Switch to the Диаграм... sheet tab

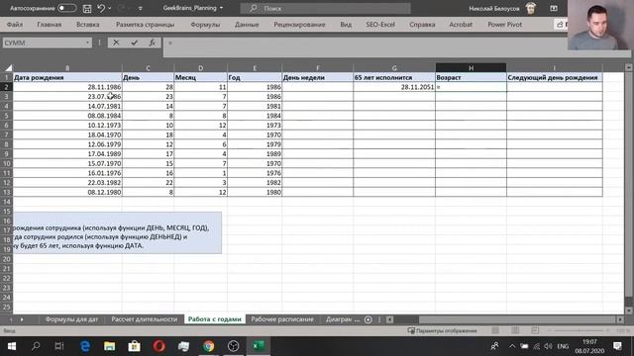[x=342, y=319]
